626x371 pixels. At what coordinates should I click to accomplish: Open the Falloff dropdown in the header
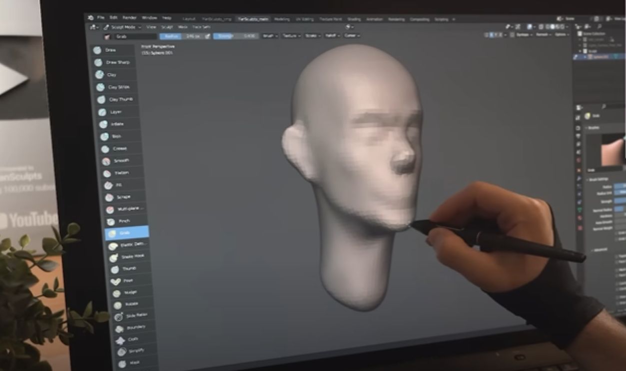pyautogui.click(x=333, y=36)
